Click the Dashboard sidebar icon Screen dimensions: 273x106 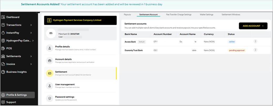tap(3, 17)
